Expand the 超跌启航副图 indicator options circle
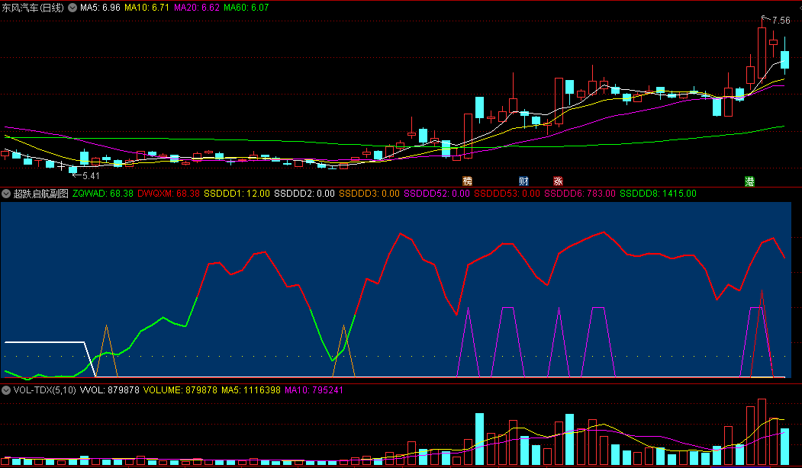802x468 pixels. (x=6, y=194)
